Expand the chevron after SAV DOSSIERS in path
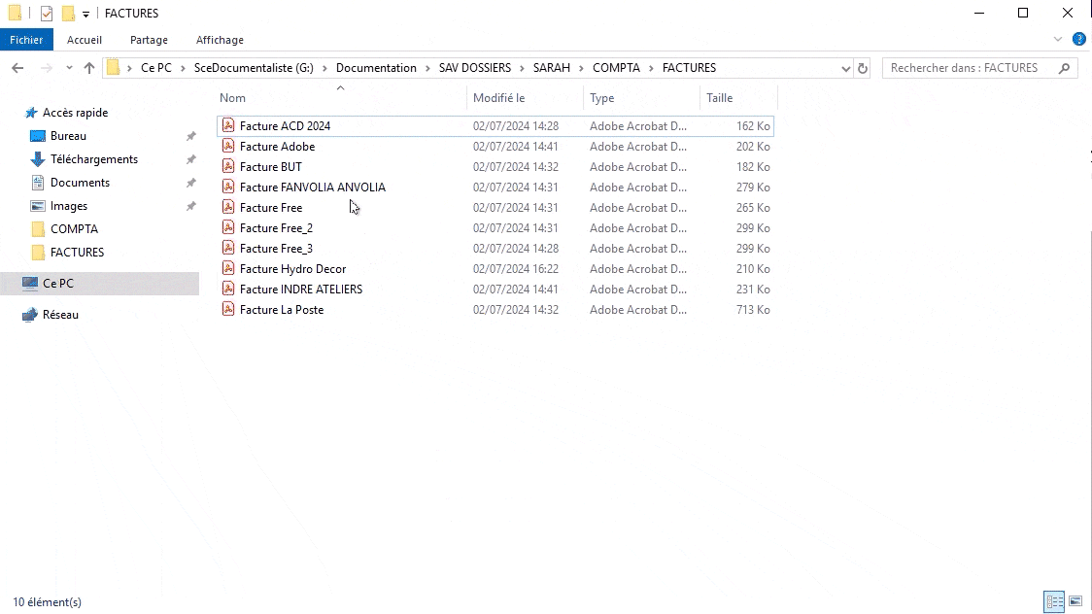The height and width of the screenshot is (614, 1092). pos(523,68)
